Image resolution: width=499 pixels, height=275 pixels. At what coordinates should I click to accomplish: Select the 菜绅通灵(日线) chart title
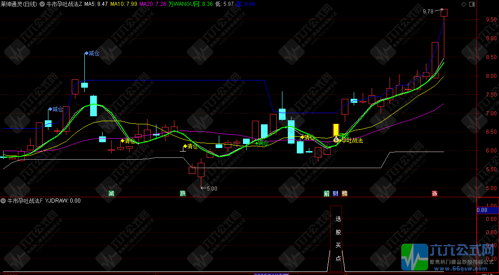pyautogui.click(x=19, y=4)
